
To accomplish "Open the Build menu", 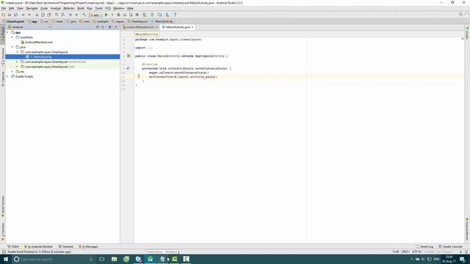I will [x=81, y=8].
